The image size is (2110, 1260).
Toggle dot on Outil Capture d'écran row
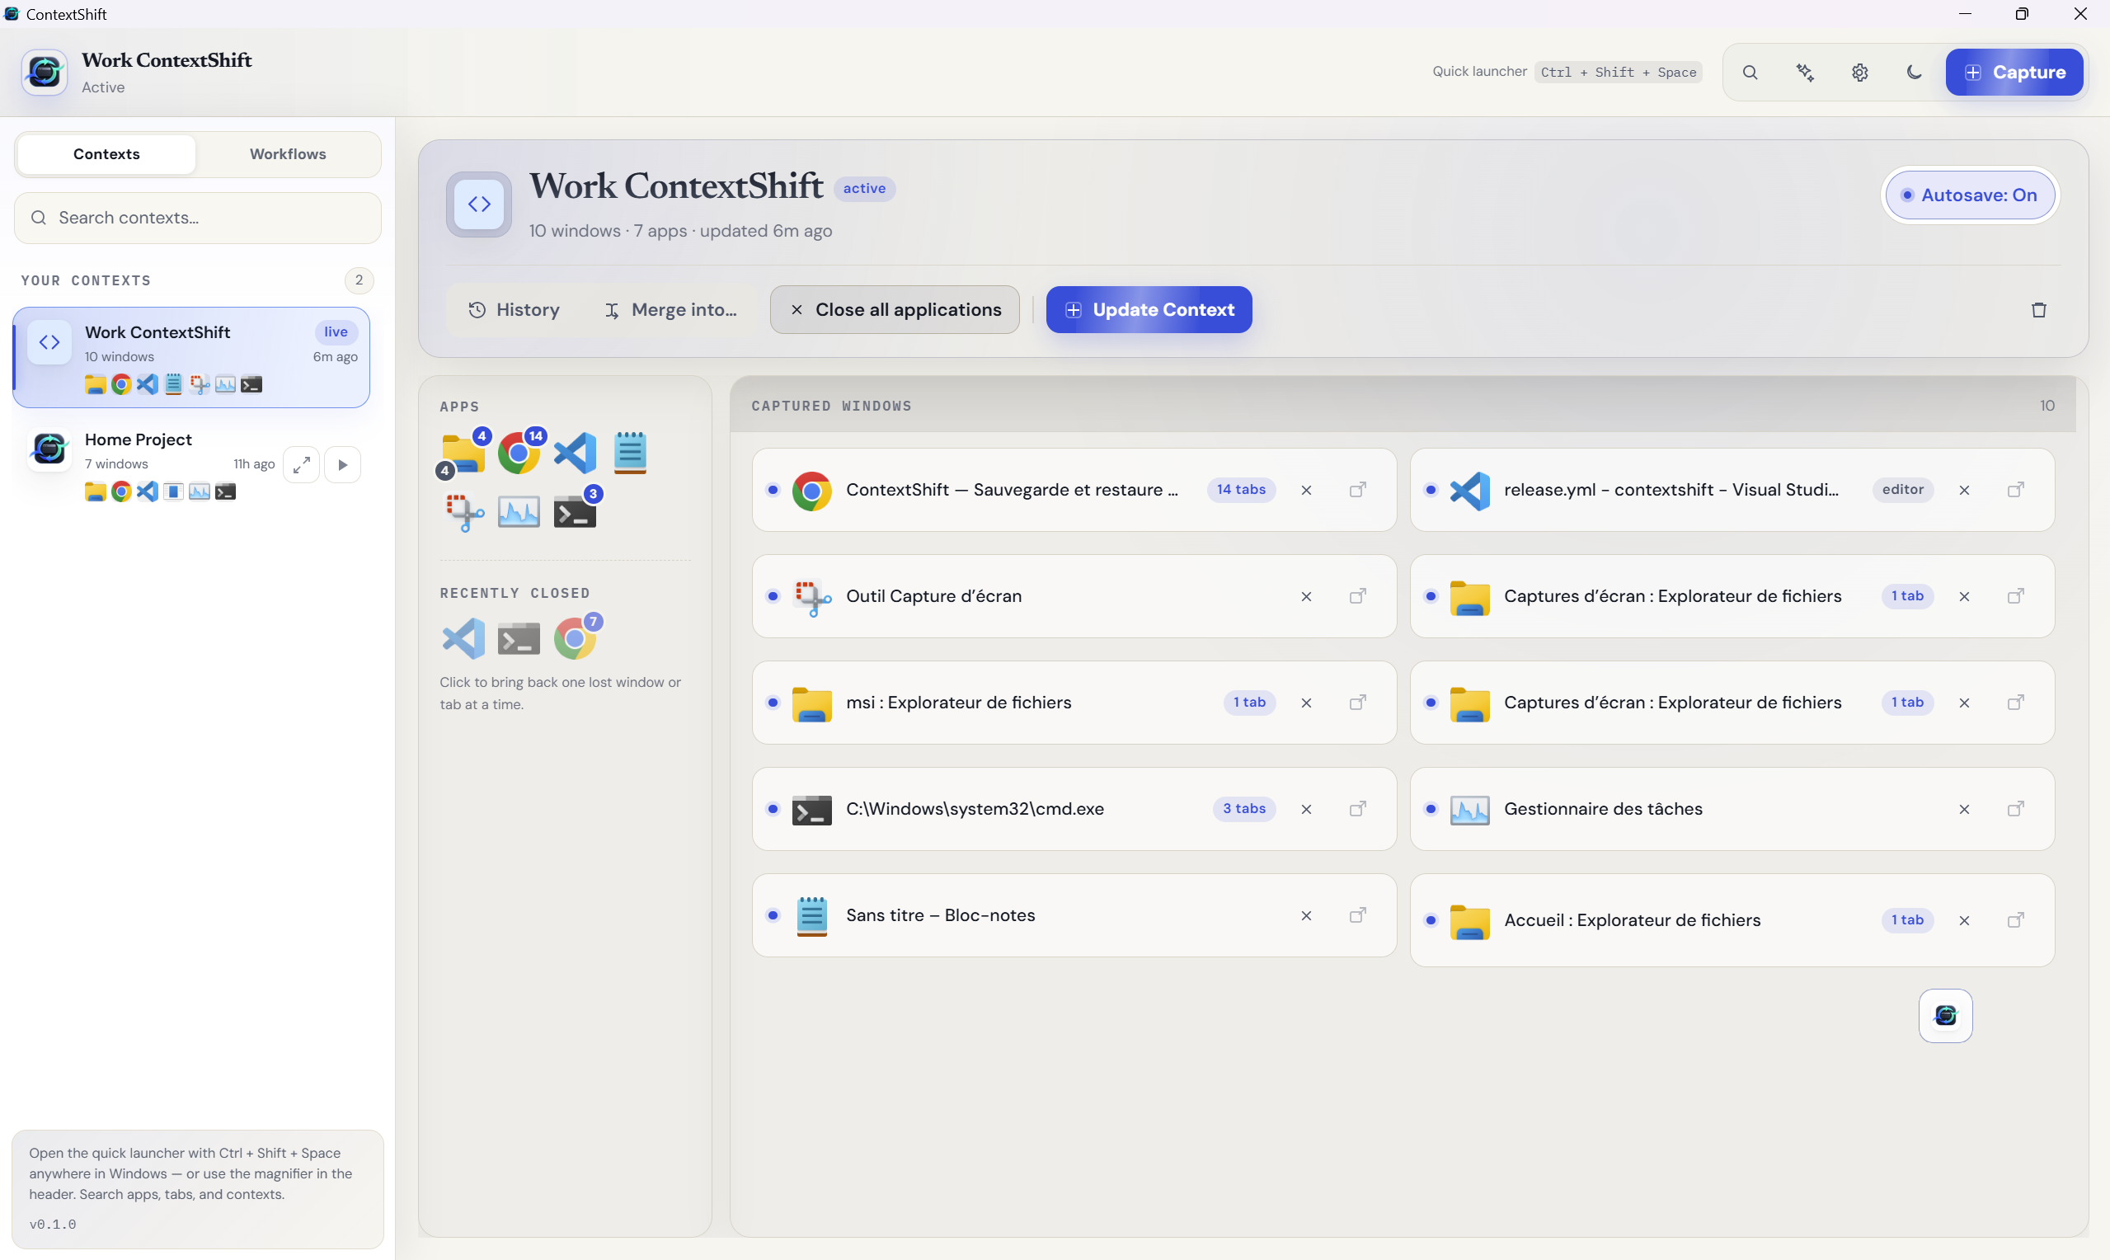(773, 596)
